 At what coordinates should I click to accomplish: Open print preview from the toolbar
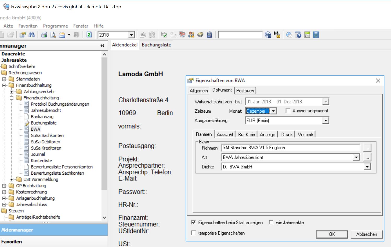(x=53, y=35)
